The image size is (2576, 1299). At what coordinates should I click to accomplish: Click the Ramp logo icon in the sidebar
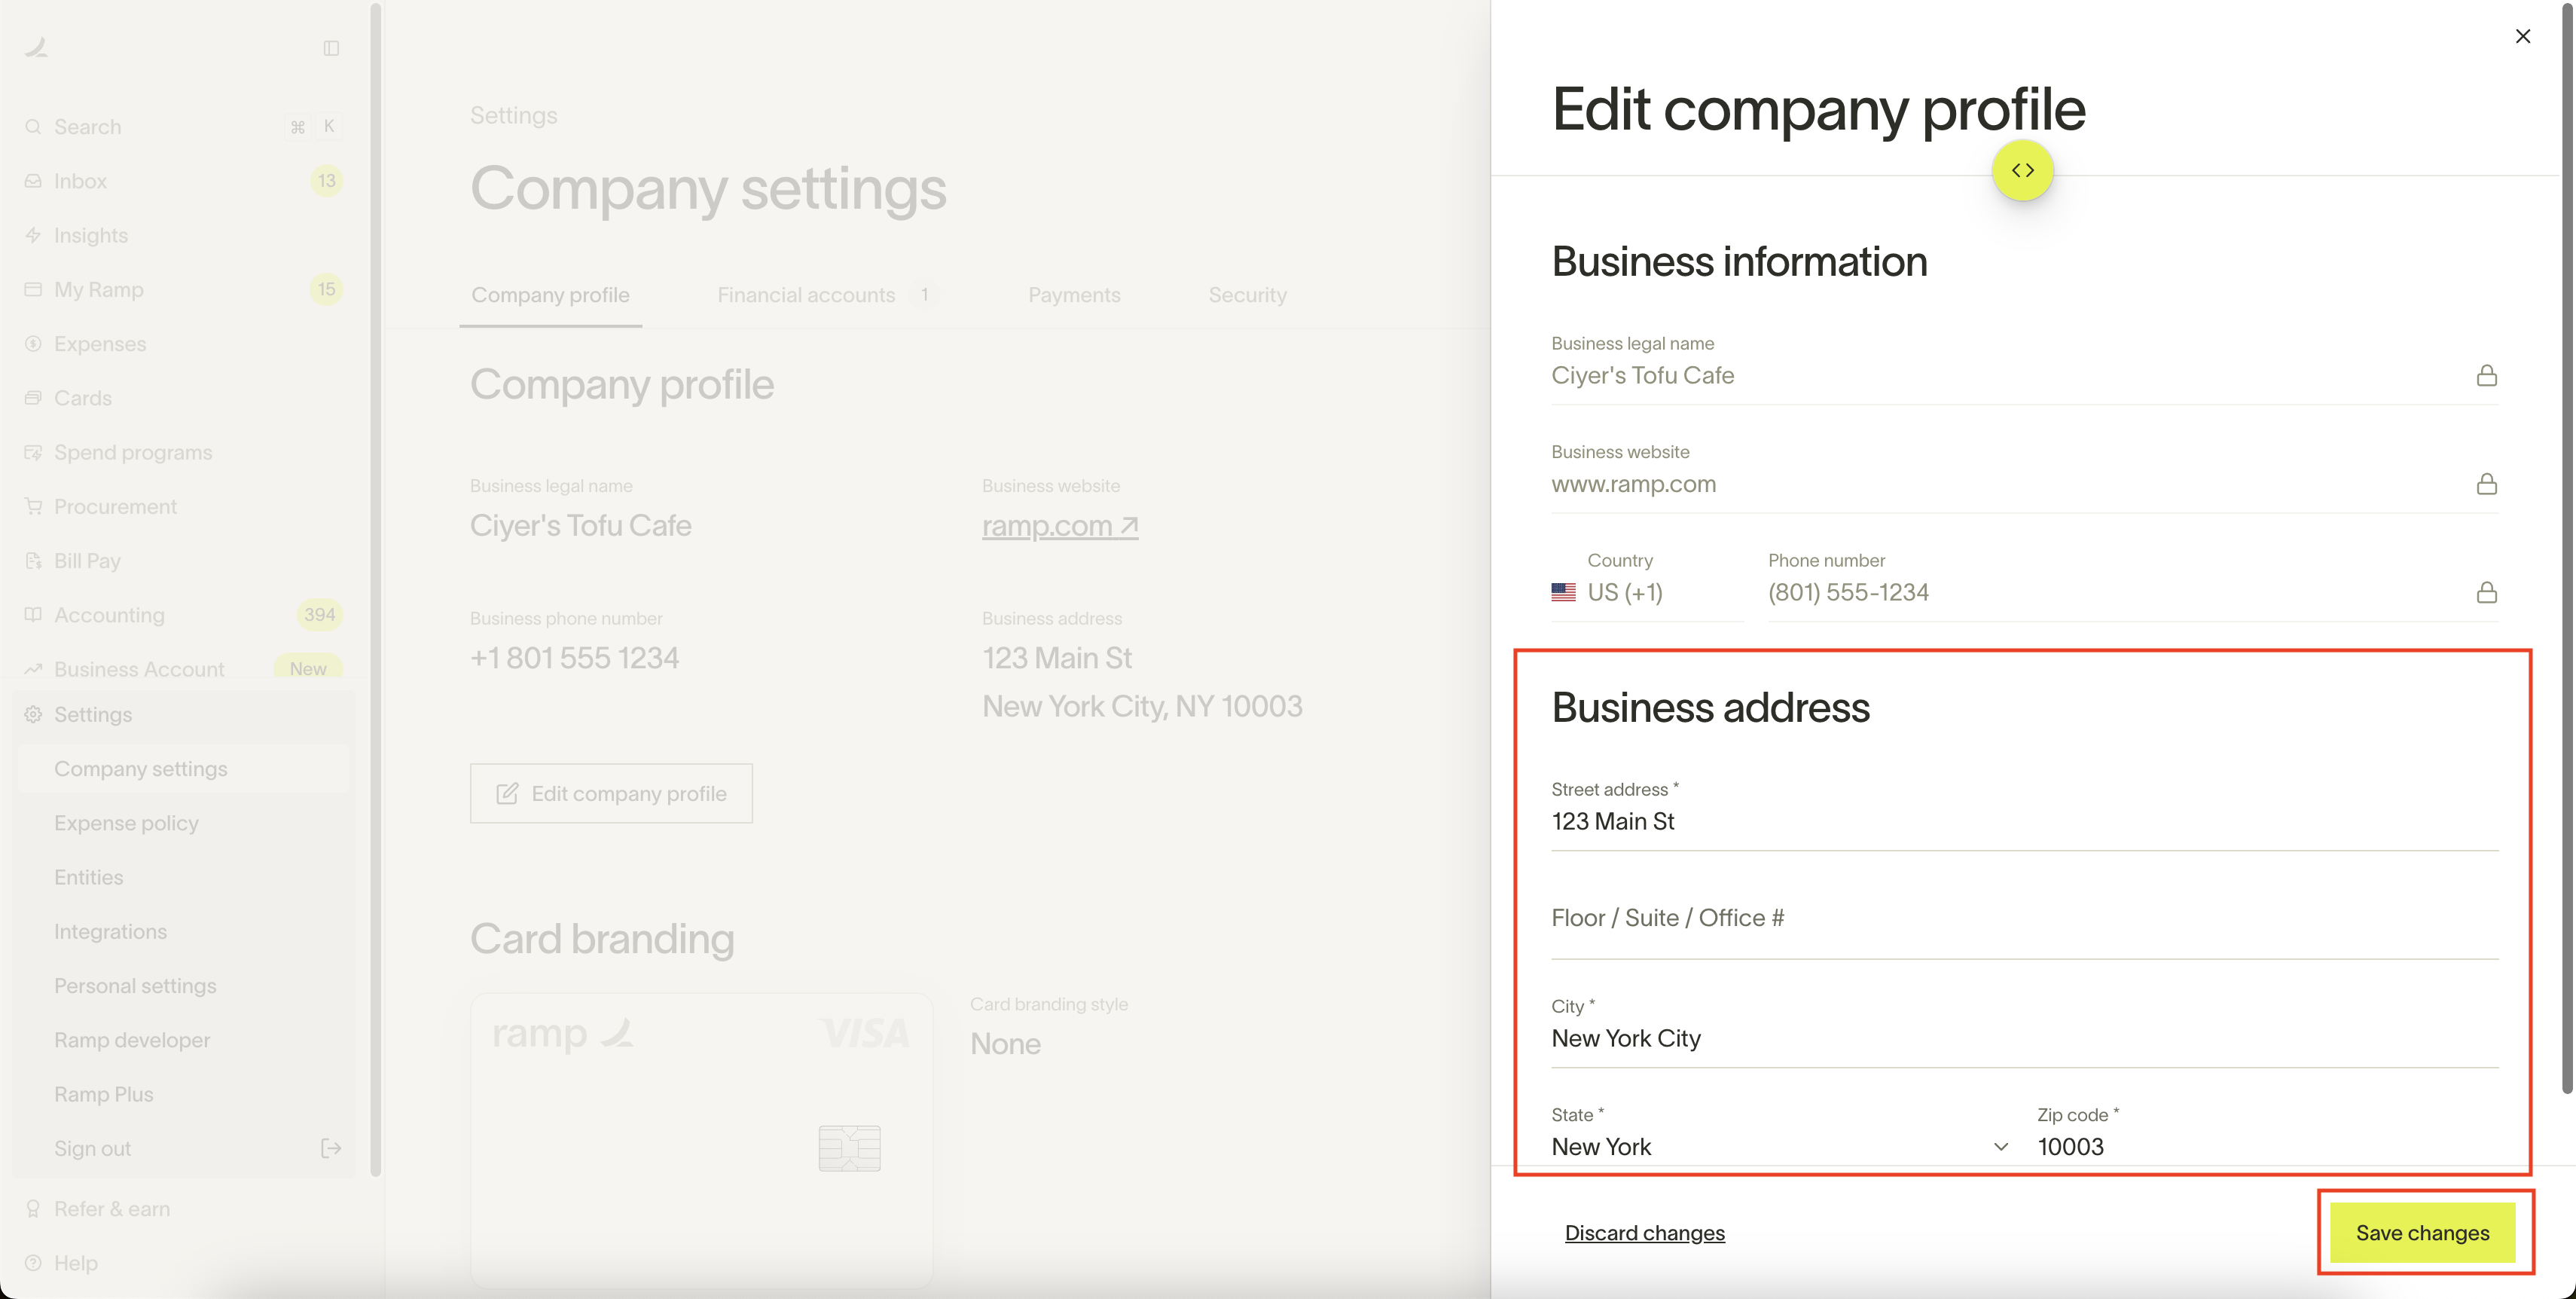coord(37,47)
